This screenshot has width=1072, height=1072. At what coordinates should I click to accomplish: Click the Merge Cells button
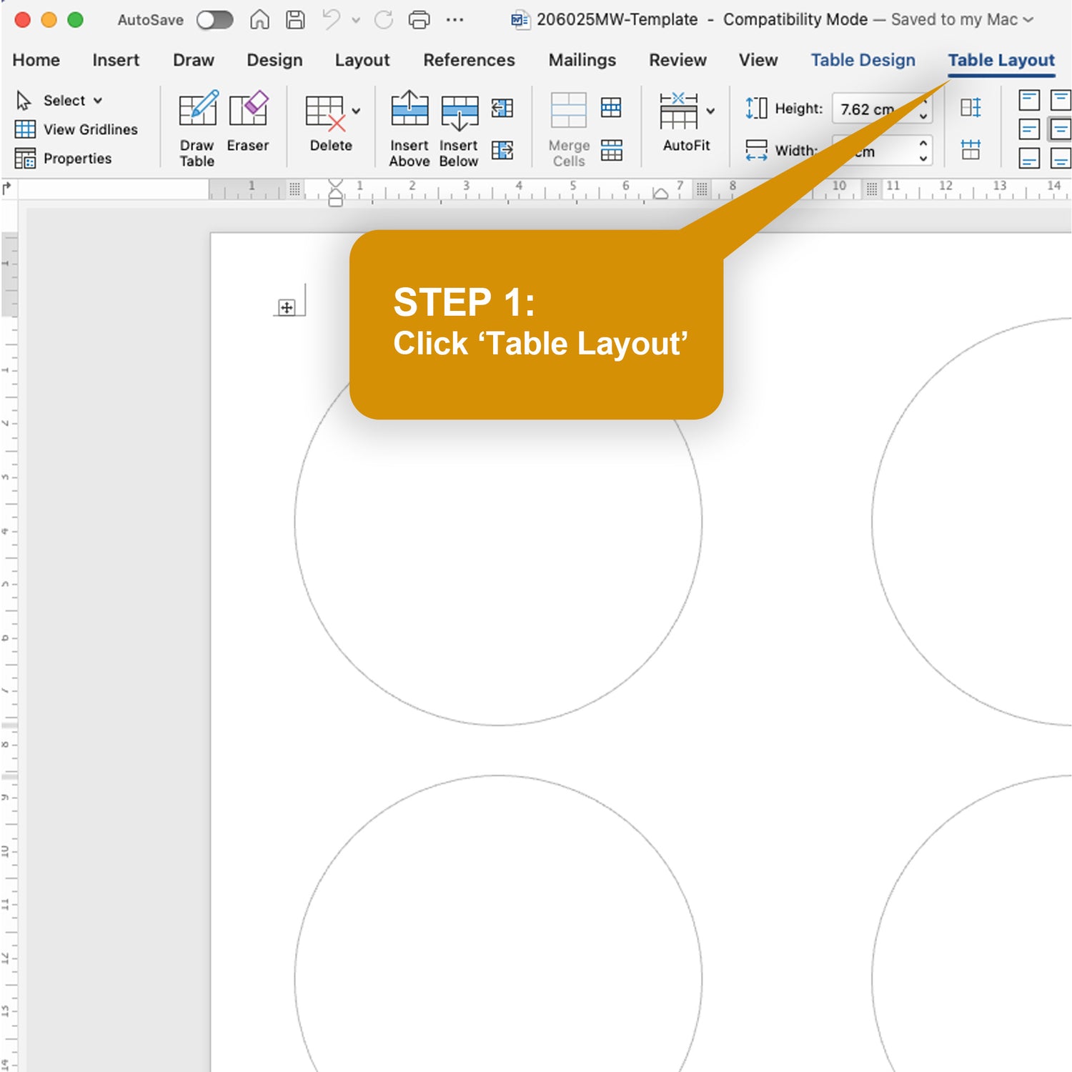coord(569,129)
